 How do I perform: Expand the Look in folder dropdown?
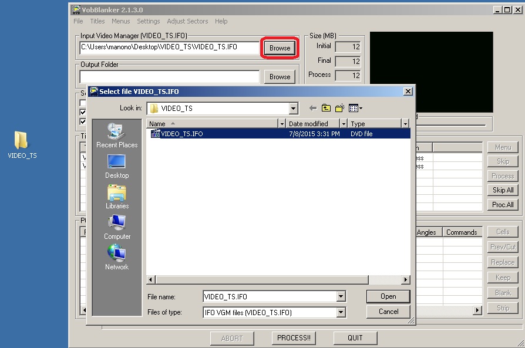[293, 109]
